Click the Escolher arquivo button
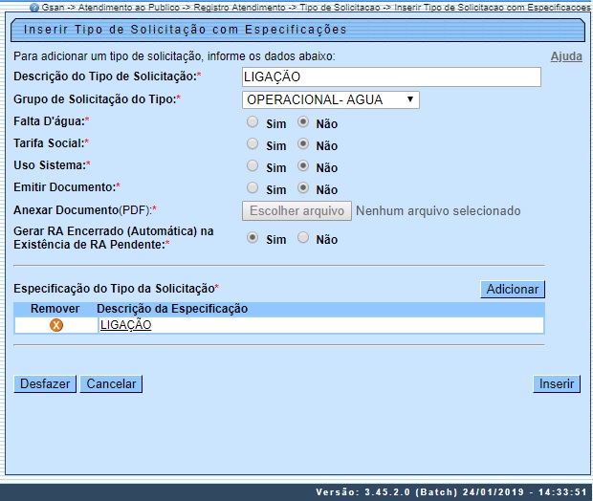Viewport: 593px width, 501px height. click(x=296, y=210)
